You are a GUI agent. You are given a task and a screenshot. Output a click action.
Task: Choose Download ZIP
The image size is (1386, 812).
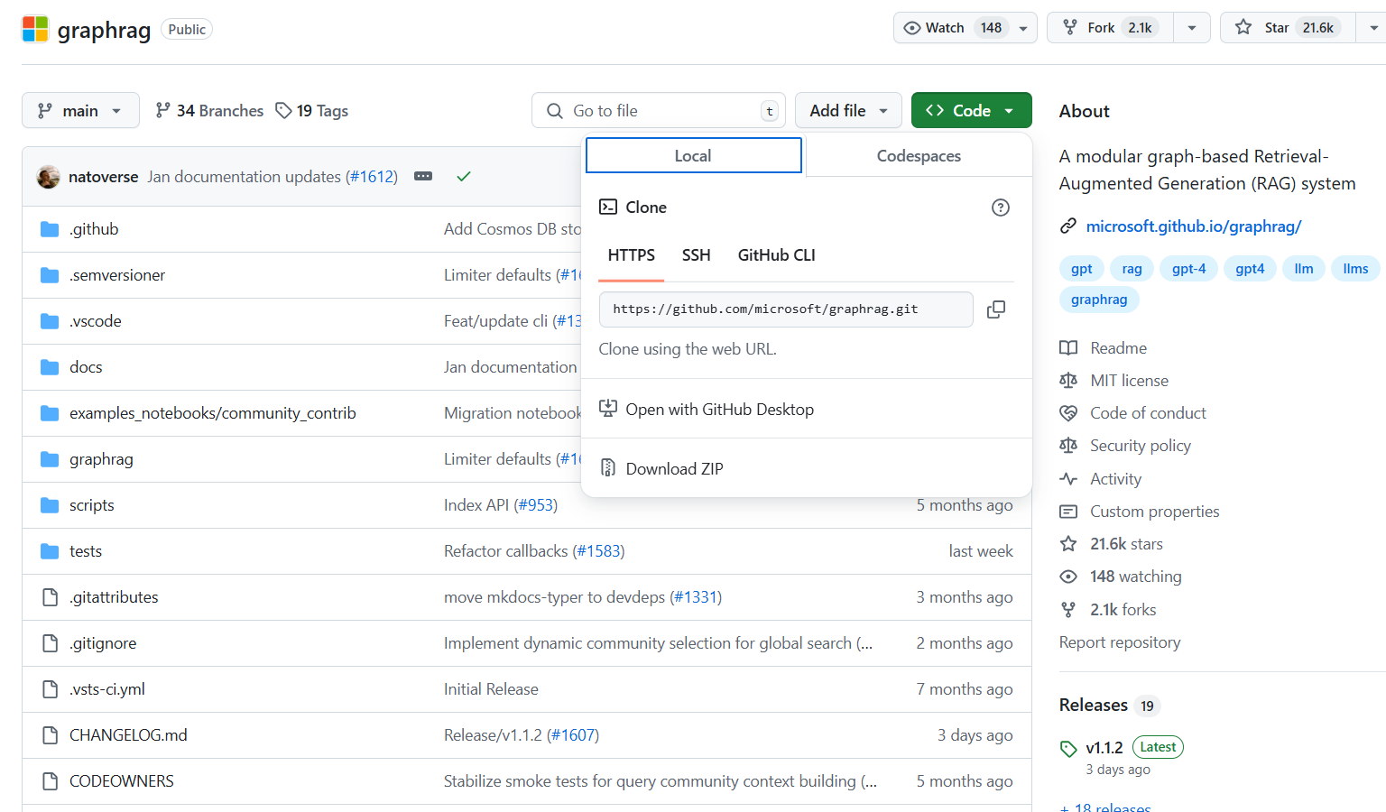[x=807, y=468]
